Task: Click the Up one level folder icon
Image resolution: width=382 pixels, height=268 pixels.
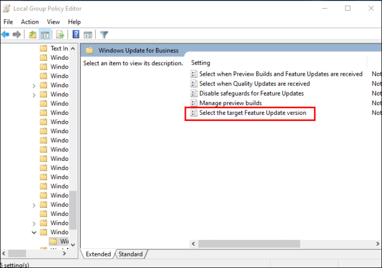Action: tap(33, 34)
